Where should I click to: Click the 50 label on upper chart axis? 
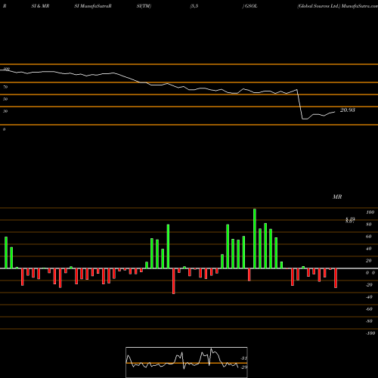[x=5, y=99]
